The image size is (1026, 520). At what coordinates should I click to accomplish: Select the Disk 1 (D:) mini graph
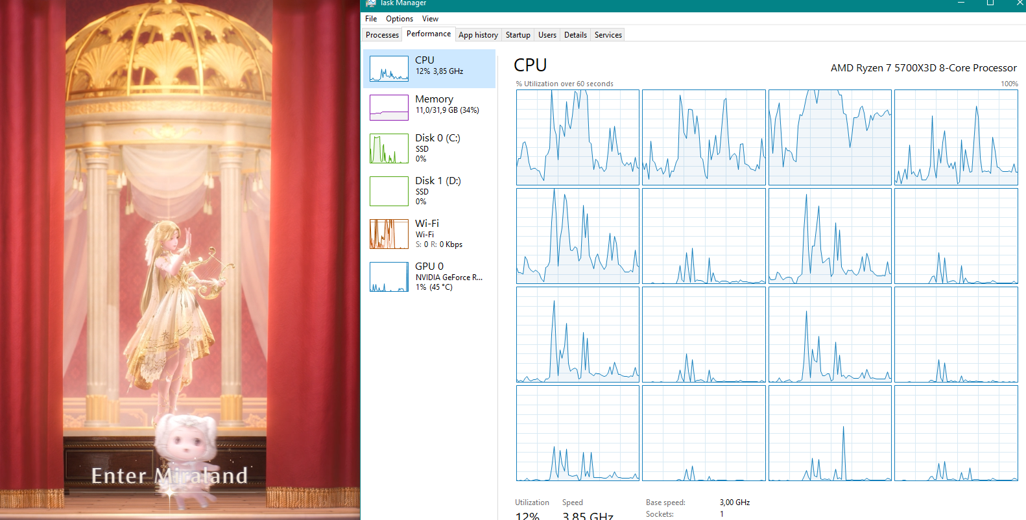[389, 191]
